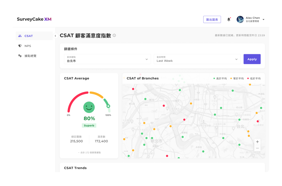Screen dimensions: 282x186
Task: Zoom out the map with minus button
Action: point(257,148)
